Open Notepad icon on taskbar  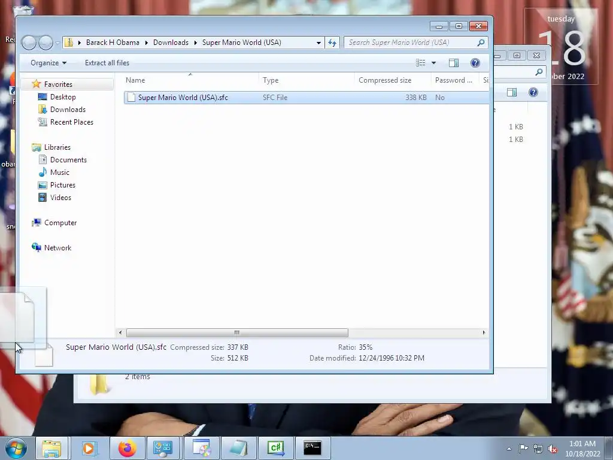pos(238,448)
